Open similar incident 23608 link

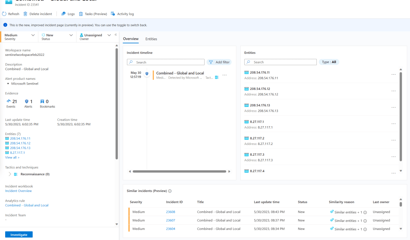(x=171, y=212)
